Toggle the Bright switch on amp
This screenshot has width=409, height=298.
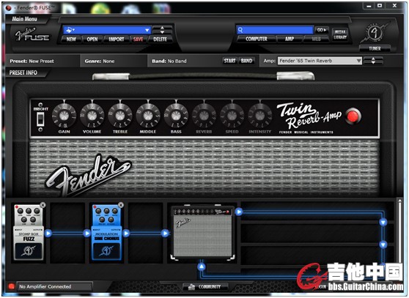point(40,119)
